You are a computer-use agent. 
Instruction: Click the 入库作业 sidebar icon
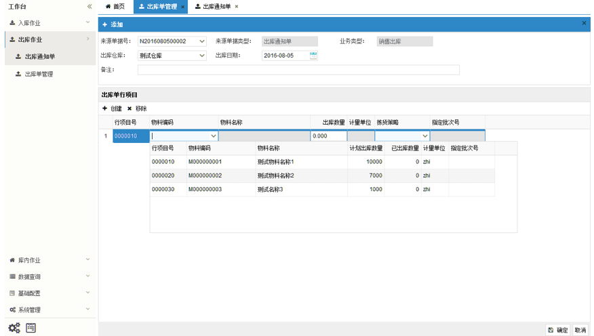click(12, 23)
